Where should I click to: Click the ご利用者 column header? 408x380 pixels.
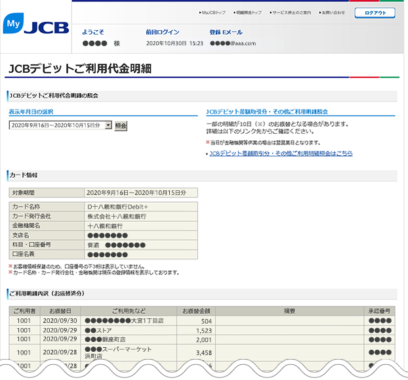[25, 311]
